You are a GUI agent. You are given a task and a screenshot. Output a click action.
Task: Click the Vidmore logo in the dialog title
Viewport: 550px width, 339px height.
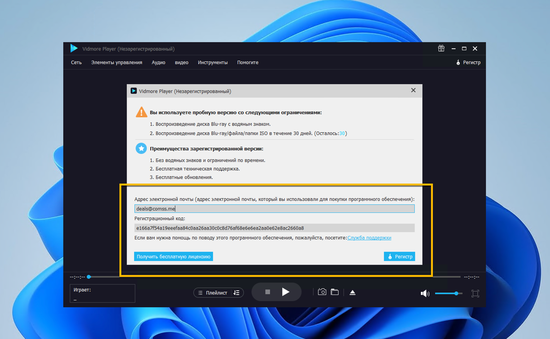(x=134, y=91)
